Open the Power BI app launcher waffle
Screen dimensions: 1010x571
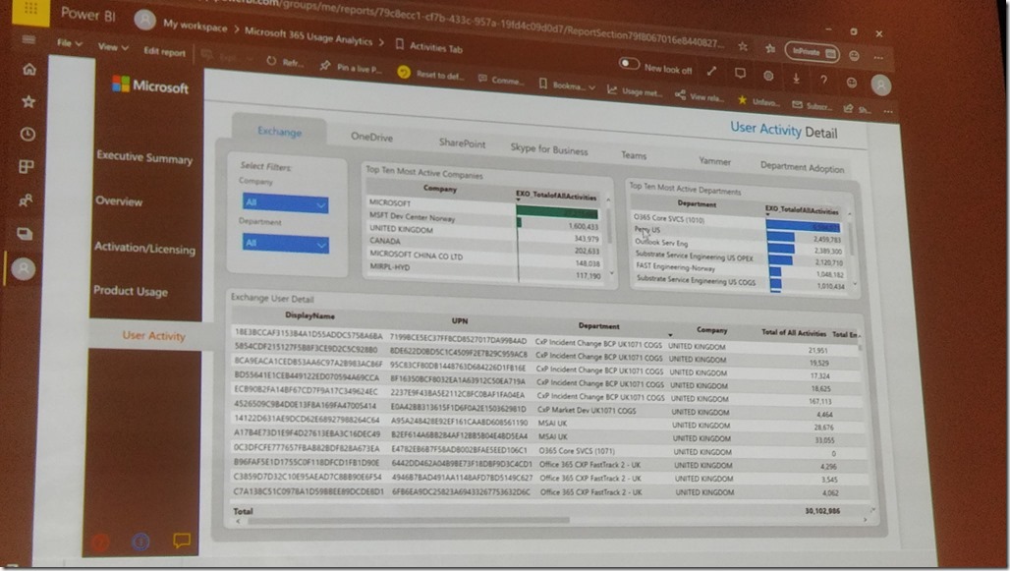30,10
